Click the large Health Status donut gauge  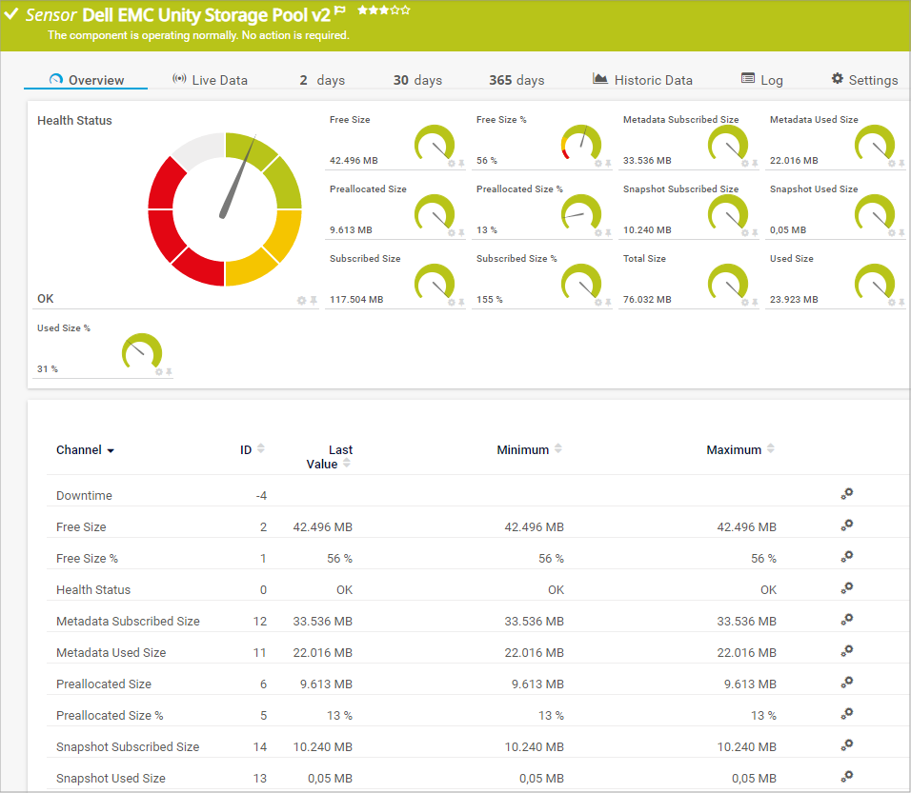(225, 209)
